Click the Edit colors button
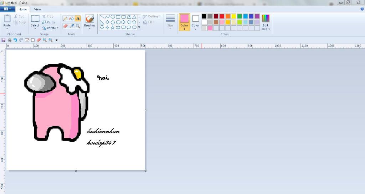Image resolution: width=365 pixels, height=194 pixels. [x=265, y=22]
